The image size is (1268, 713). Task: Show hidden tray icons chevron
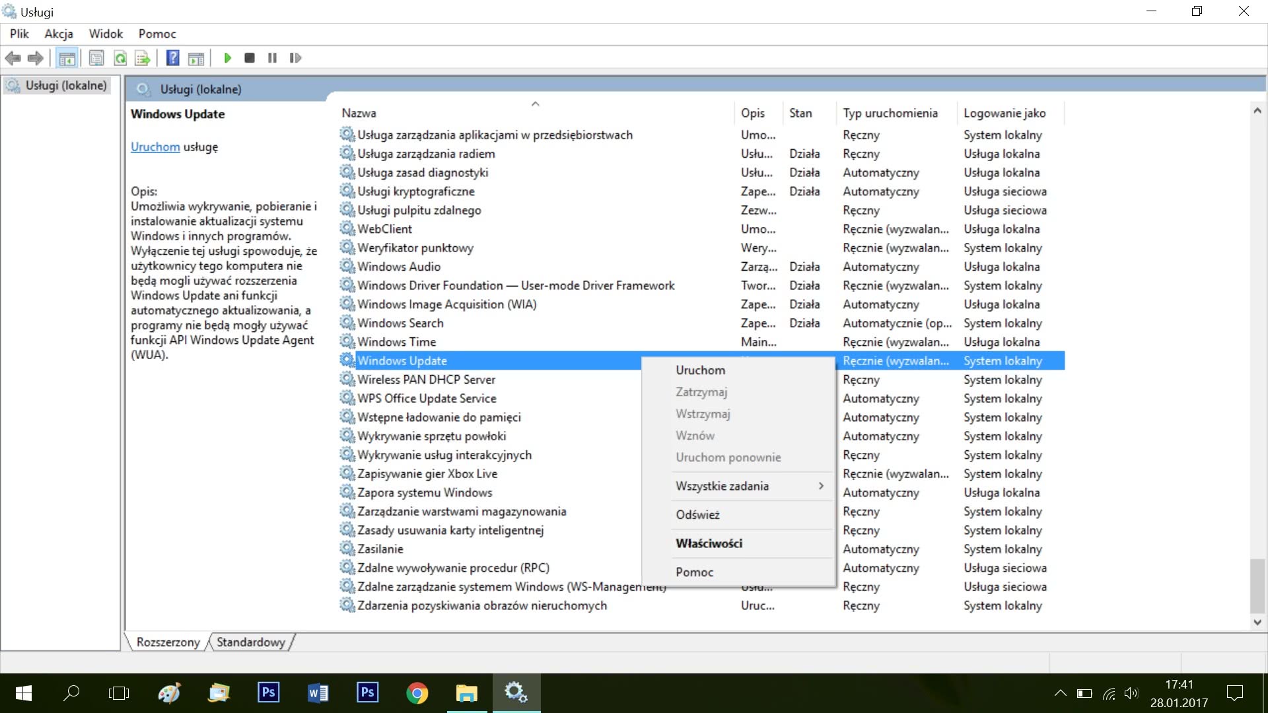point(1060,693)
